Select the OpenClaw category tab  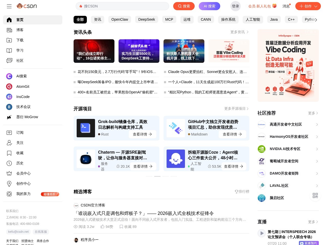(x=120, y=19)
